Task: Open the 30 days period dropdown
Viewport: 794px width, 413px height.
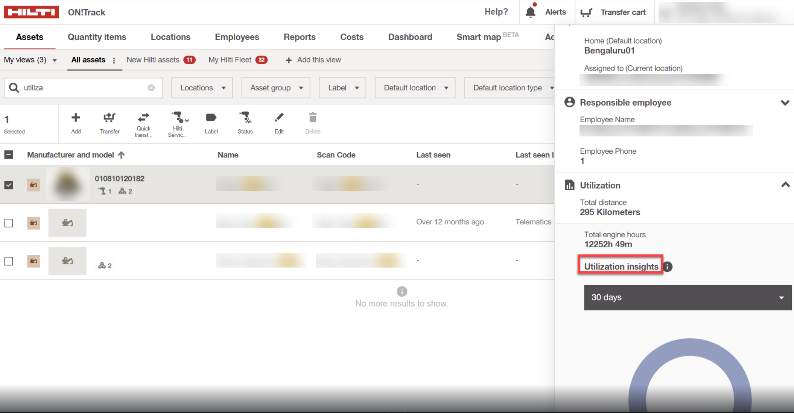Action: click(x=687, y=297)
